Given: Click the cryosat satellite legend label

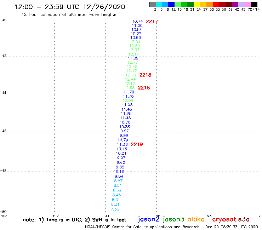Looking at the screenshot, I should (x=224, y=220).
